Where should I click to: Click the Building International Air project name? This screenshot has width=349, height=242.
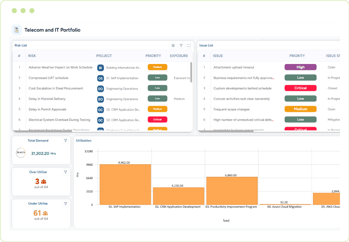[124, 67]
